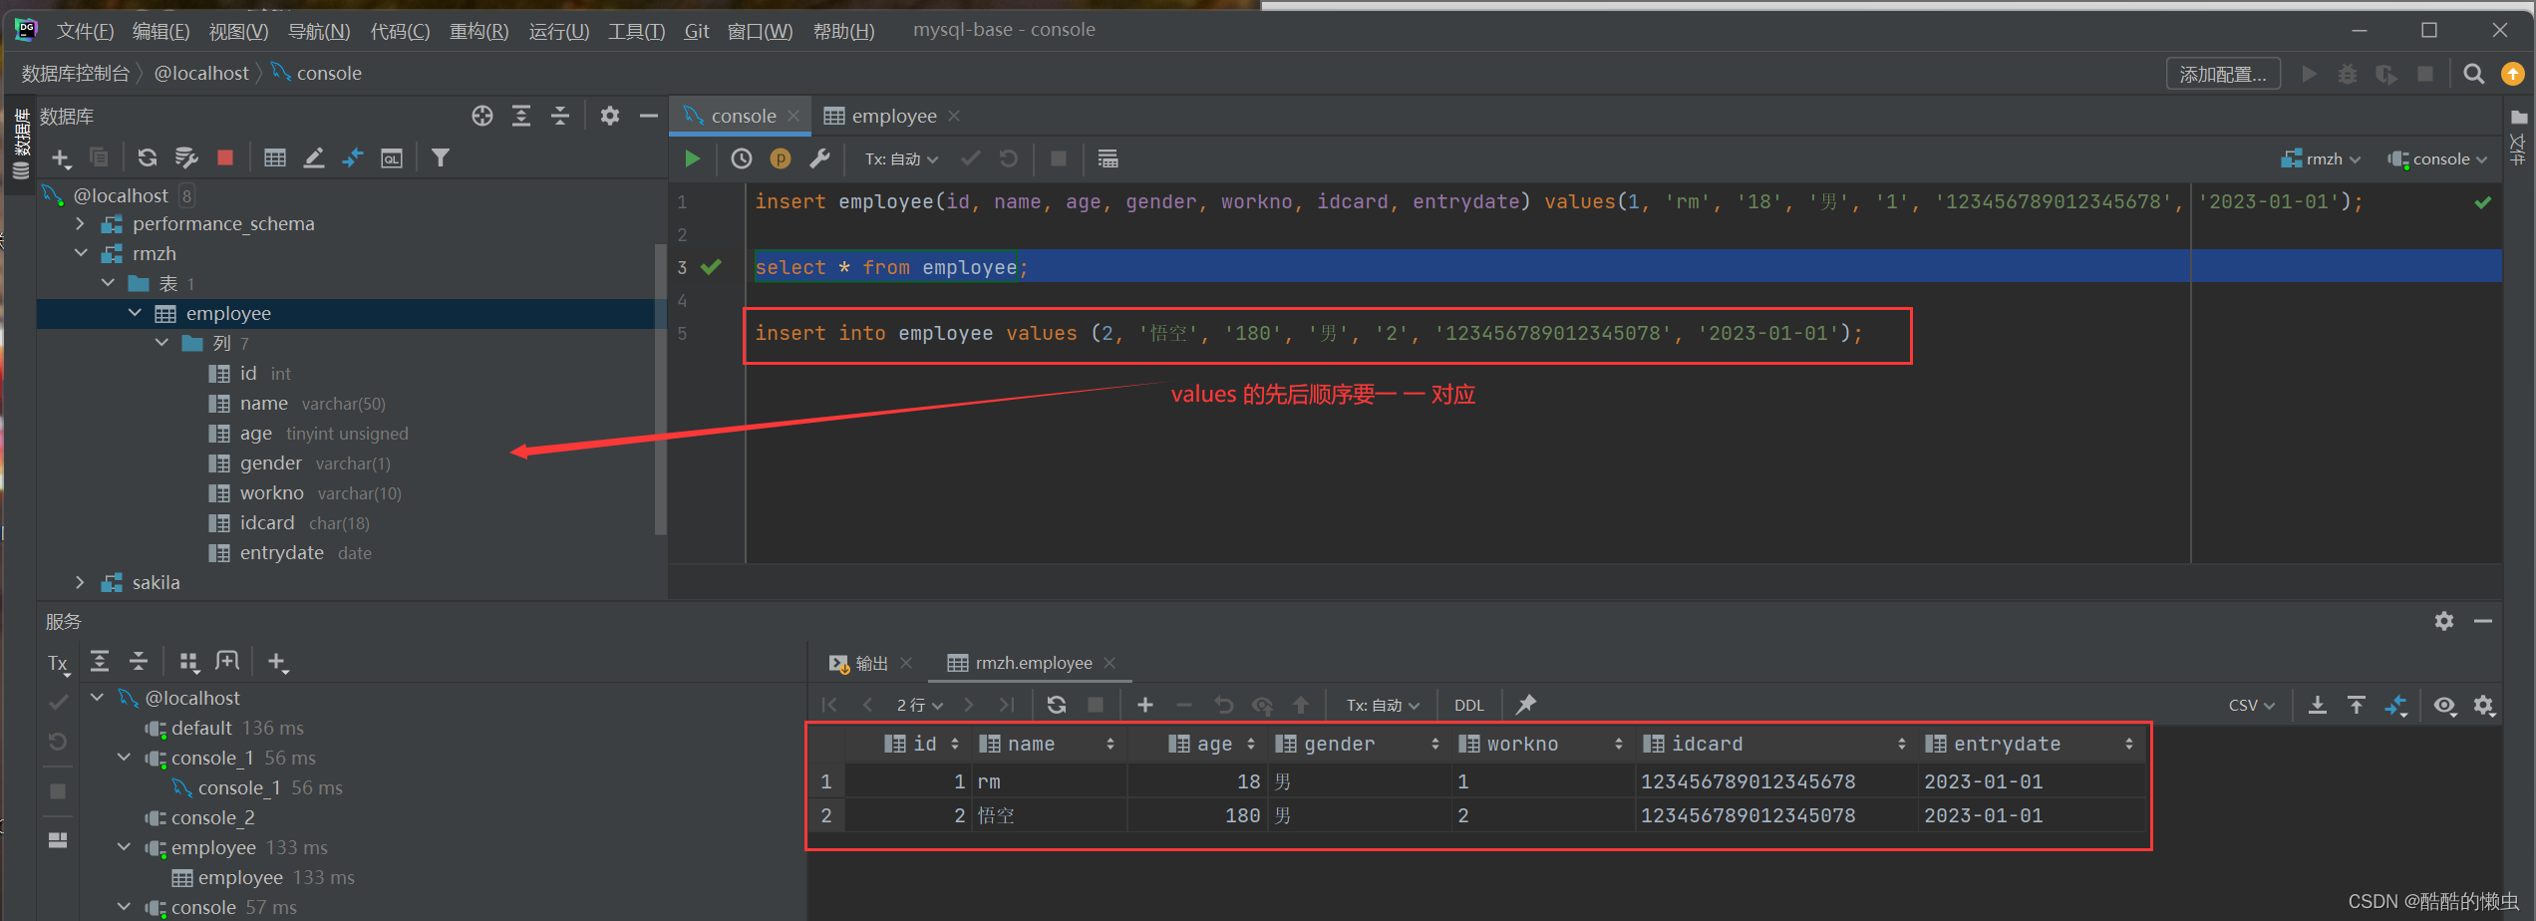Collapse the 列 7 columns folder
This screenshot has width=2536, height=921.
coord(162,343)
